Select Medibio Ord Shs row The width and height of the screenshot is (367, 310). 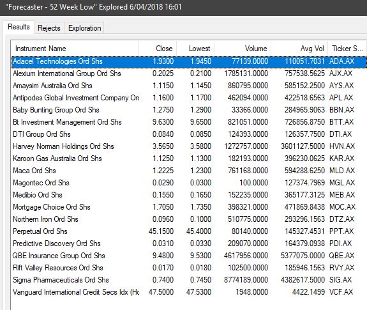189,195
